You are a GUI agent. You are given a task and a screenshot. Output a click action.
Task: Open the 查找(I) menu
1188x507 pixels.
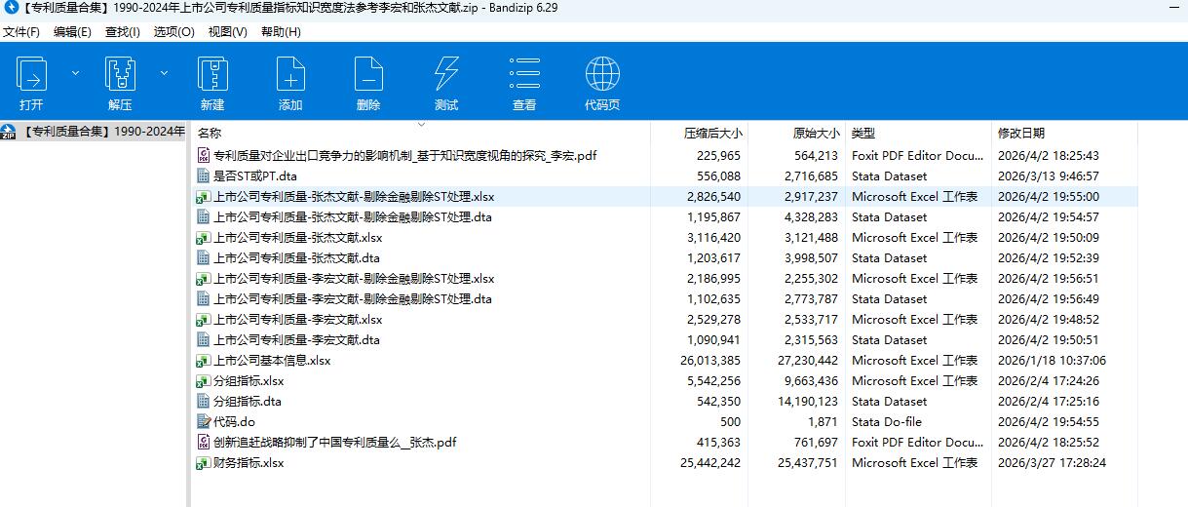(x=122, y=31)
